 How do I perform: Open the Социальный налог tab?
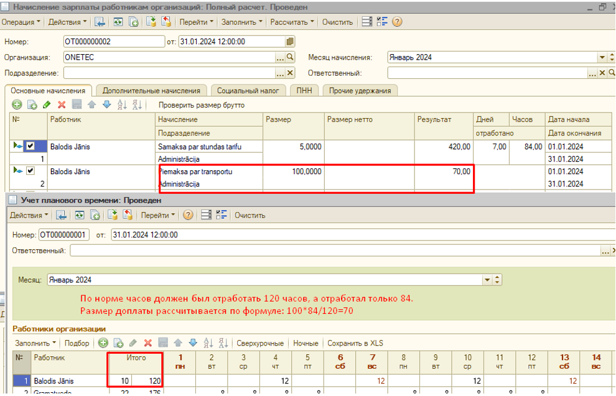click(249, 91)
